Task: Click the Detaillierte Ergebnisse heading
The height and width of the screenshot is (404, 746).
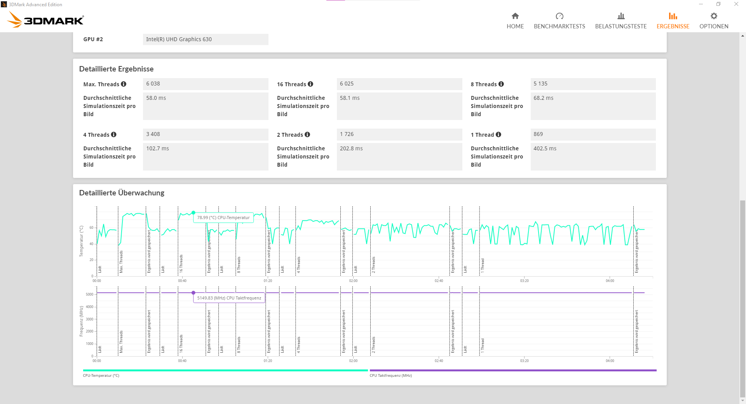Action: coord(116,69)
